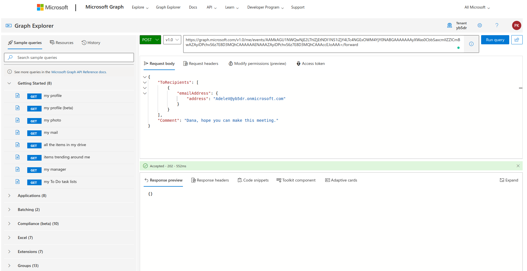Switch to History tab
This screenshot has width=527, height=271.
click(x=91, y=43)
